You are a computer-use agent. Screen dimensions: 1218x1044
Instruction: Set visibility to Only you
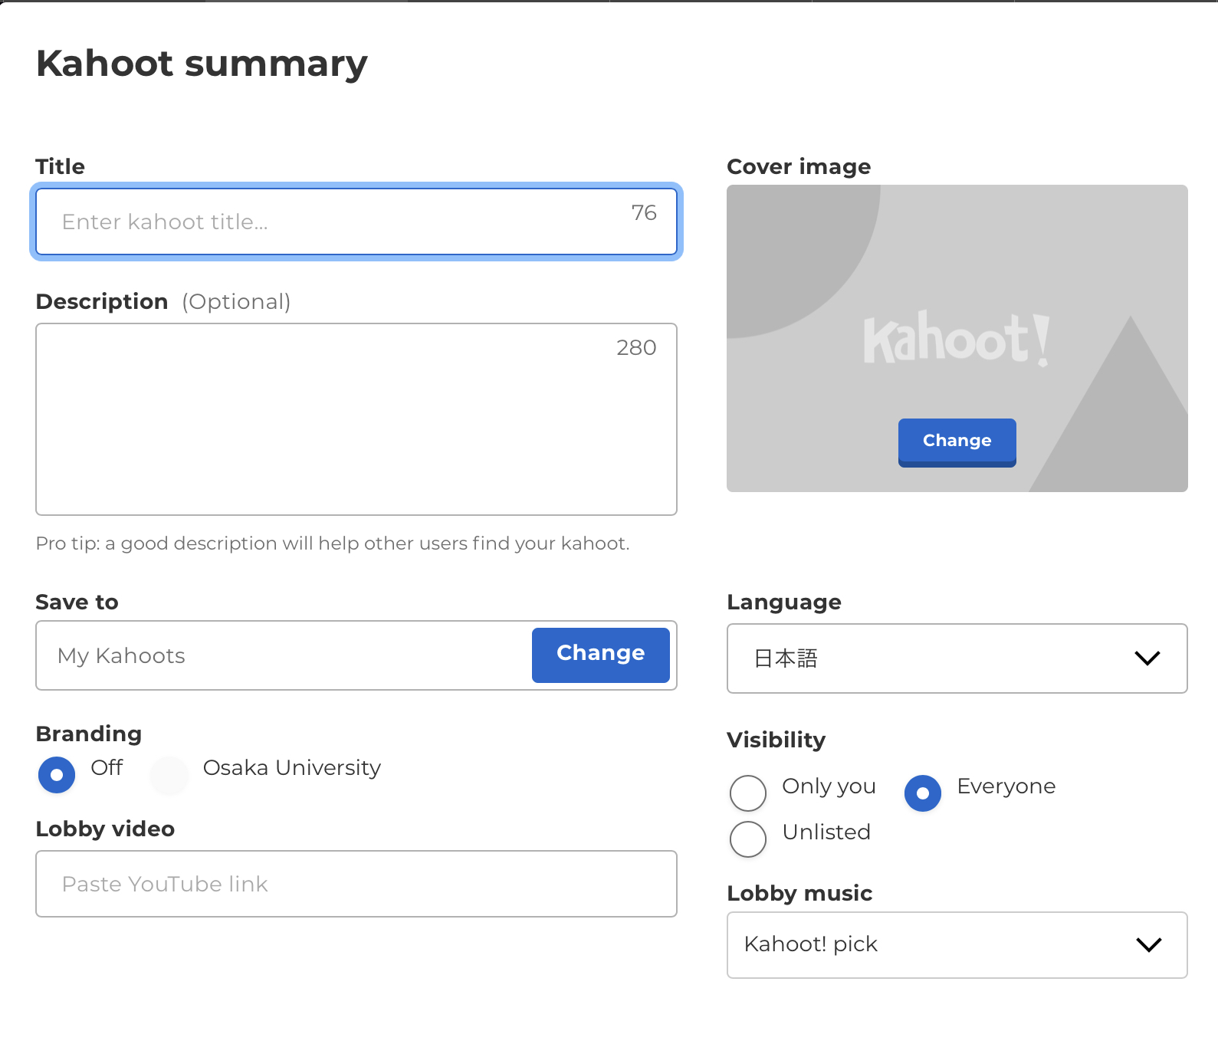(748, 793)
